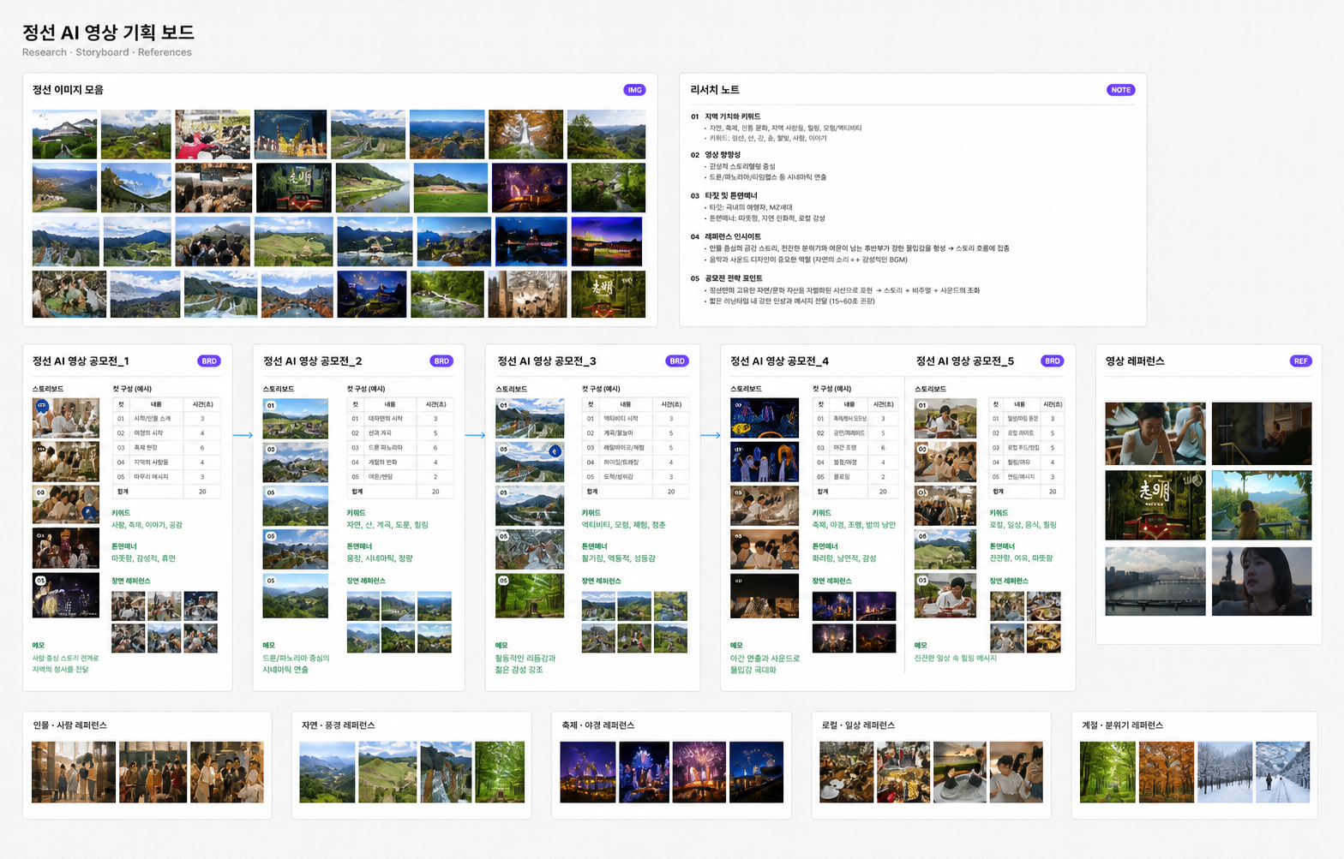This screenshot has height=859, width=1344.
Task: Click the 인물 · 사람 레퍼런스 heading
Action: pyautogui.click(x=70, y=725)
